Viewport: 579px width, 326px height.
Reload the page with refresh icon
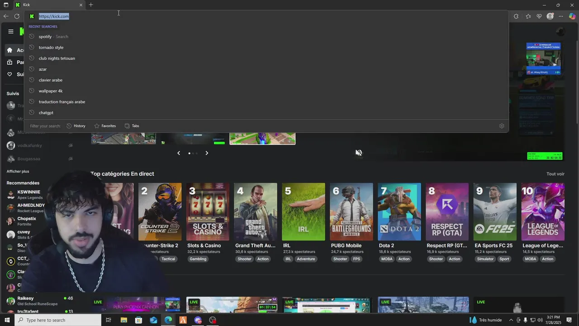click(x=17, y=16)
